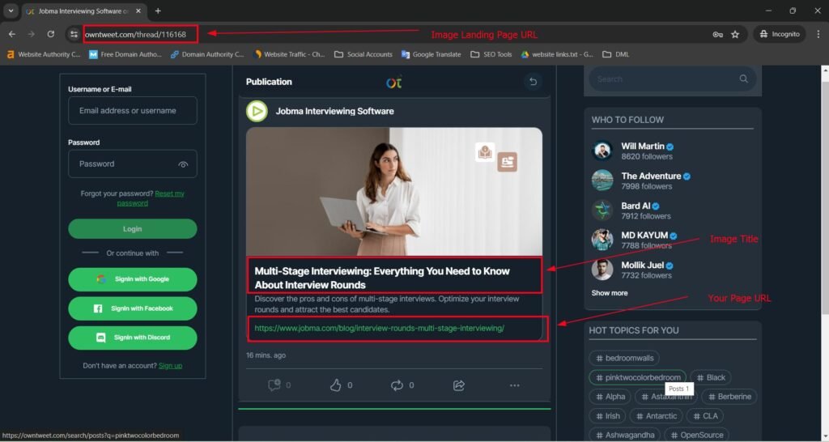Open Mollik Juel profile
The width and height of the screenshot is (829, 442).
click(x=642, y=266)
